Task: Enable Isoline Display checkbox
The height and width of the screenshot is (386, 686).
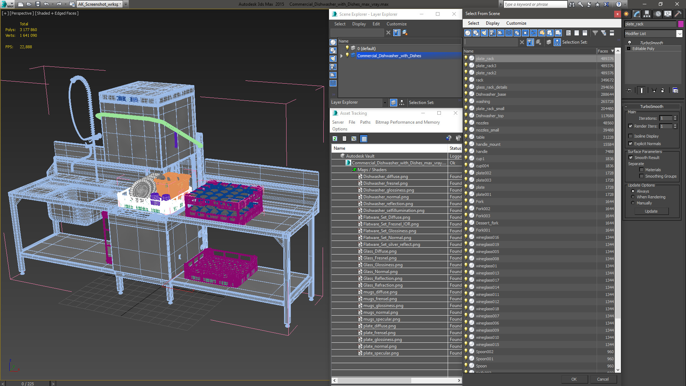Action: pos(631,136)
